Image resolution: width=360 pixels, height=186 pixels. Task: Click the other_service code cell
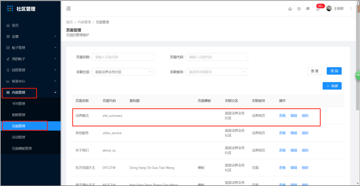[112, 133]
